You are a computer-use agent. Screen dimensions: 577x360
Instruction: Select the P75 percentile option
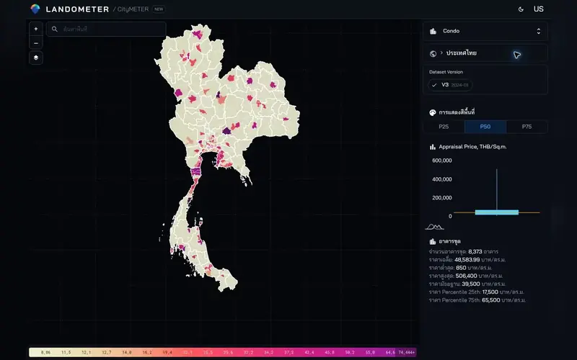pyautogui.click(x=527, y=127)
